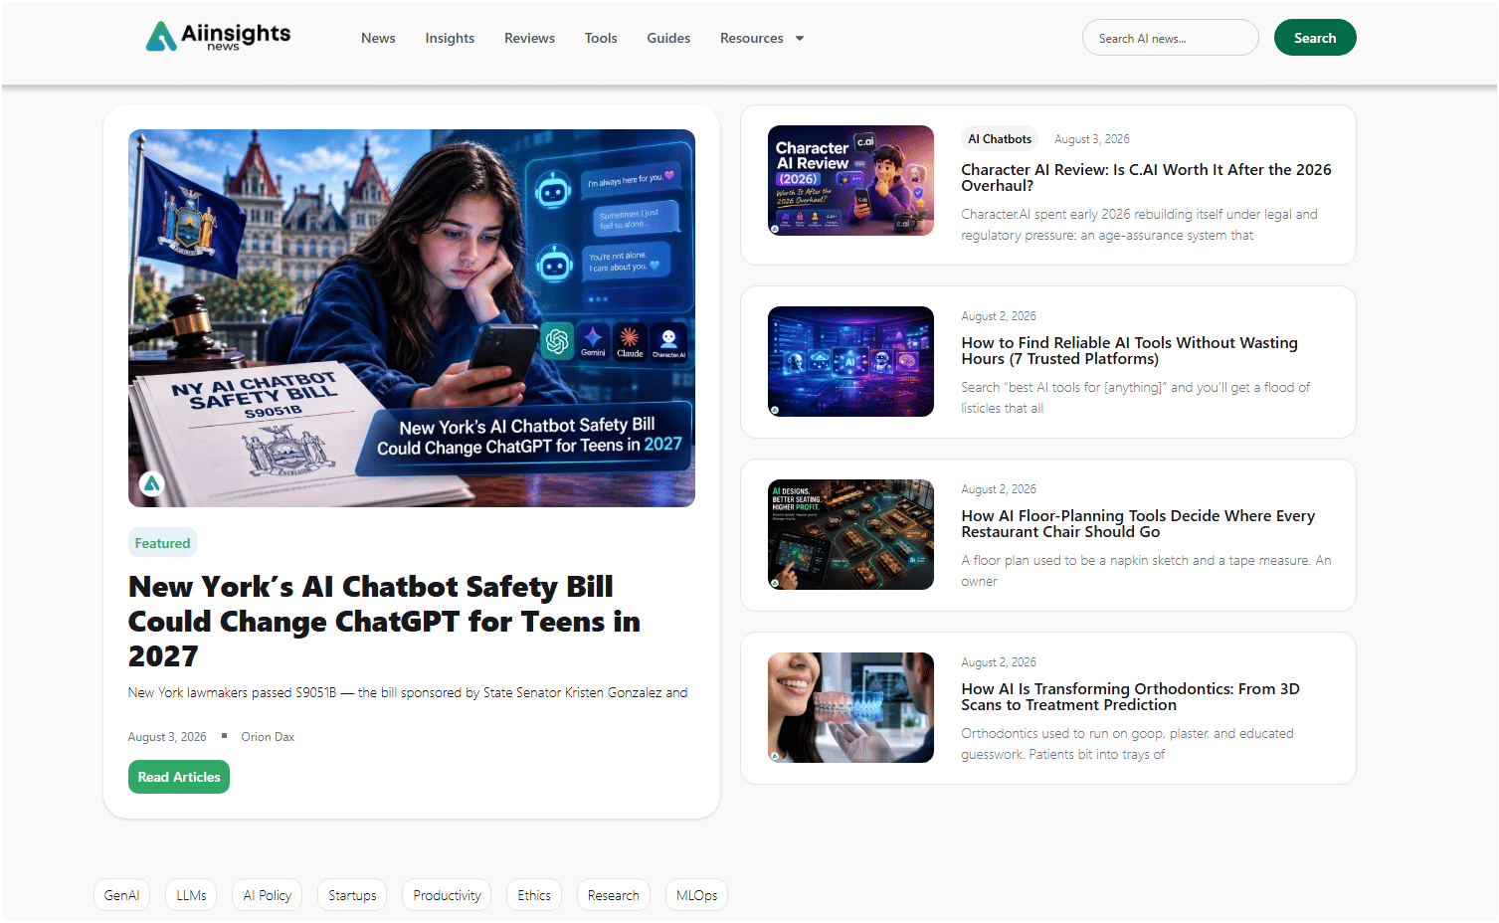Click the excerpt starting Orthodontics used to run
1499x923 pixels.
pos(1127,744)
